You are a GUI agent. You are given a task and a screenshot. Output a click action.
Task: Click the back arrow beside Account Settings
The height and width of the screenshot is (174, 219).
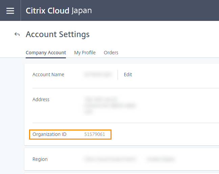[x=17, y=34]
